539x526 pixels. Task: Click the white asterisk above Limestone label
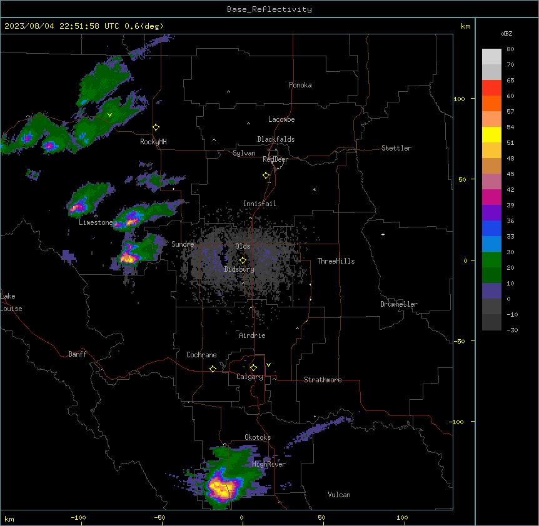click(x=96, y=216)
